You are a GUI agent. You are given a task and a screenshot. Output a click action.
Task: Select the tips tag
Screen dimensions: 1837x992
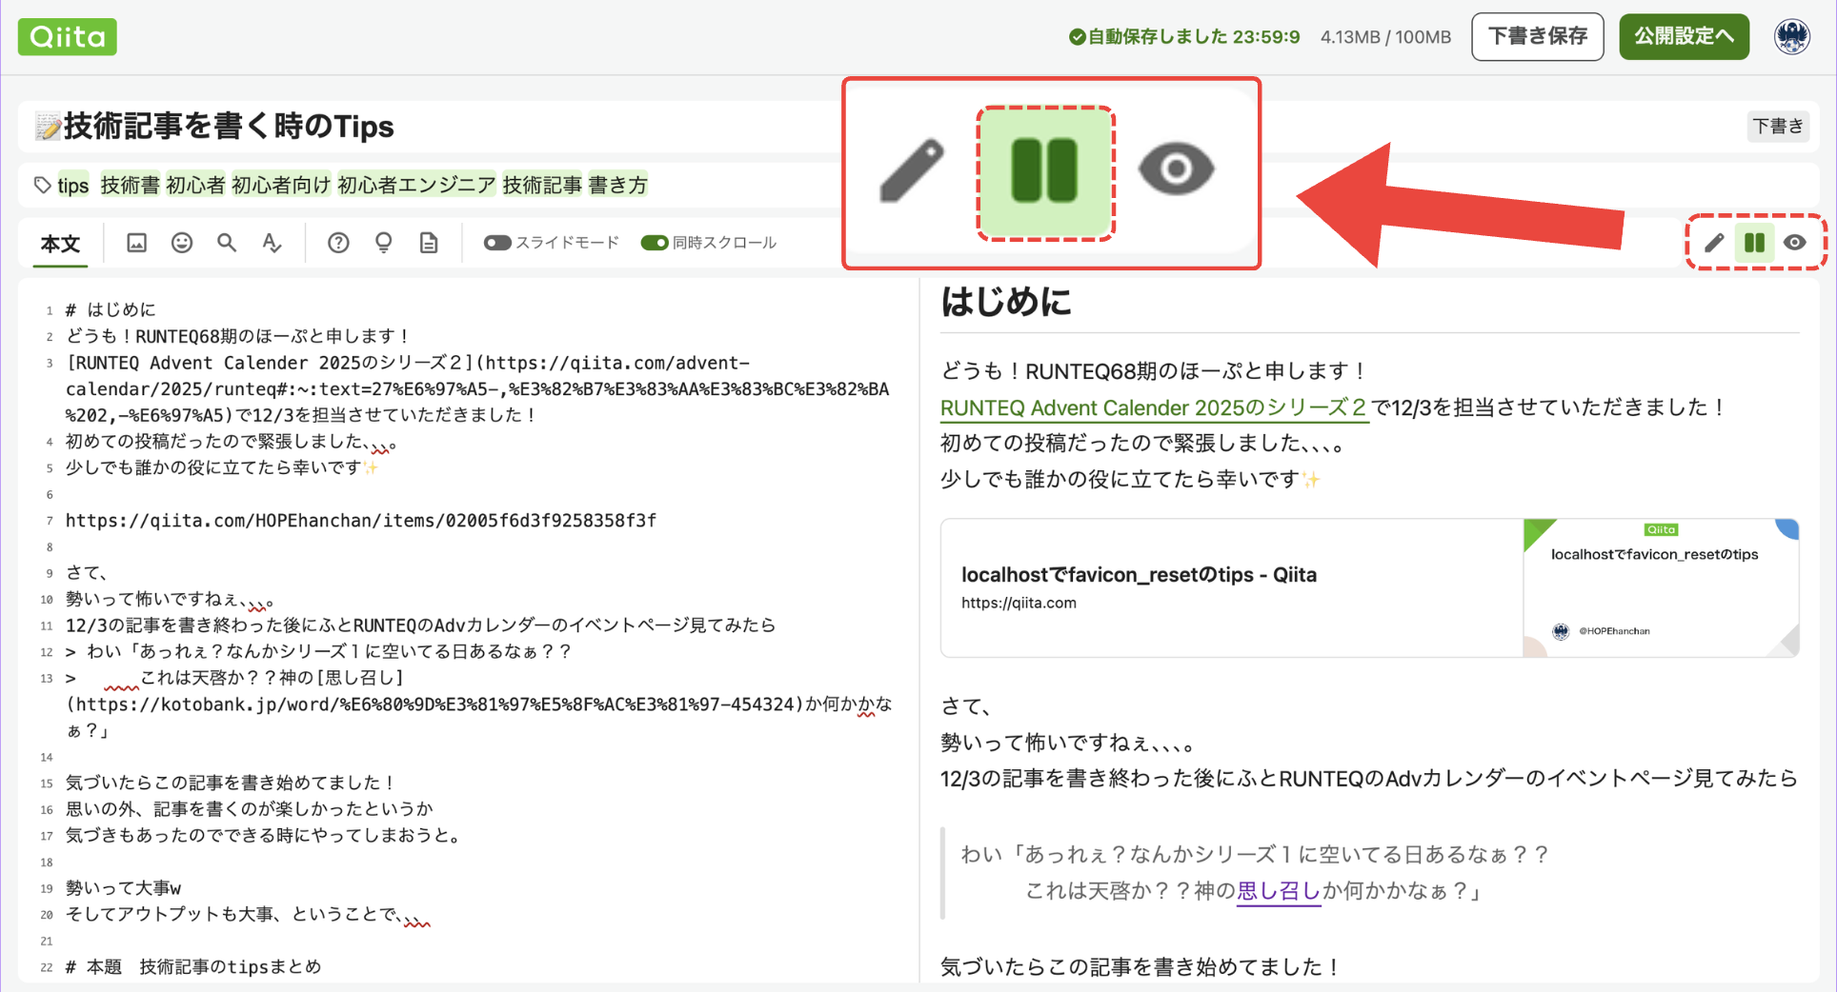tap(72, 185)
